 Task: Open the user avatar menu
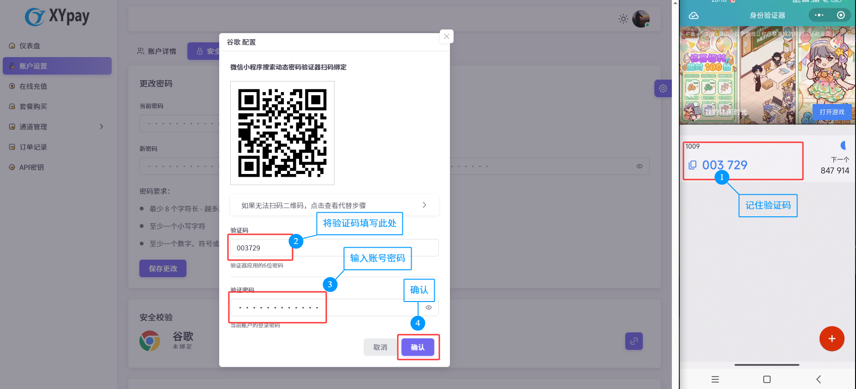point(641,19)
